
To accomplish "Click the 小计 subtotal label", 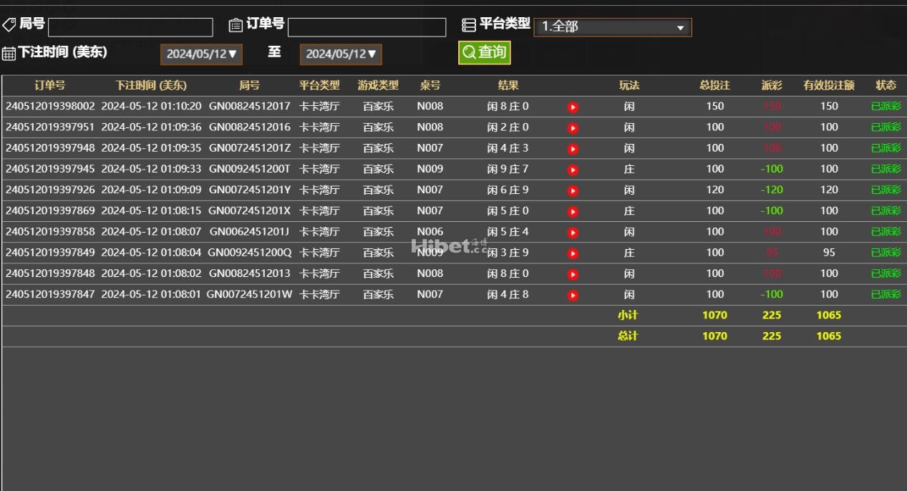I will [x=628, y=315].
